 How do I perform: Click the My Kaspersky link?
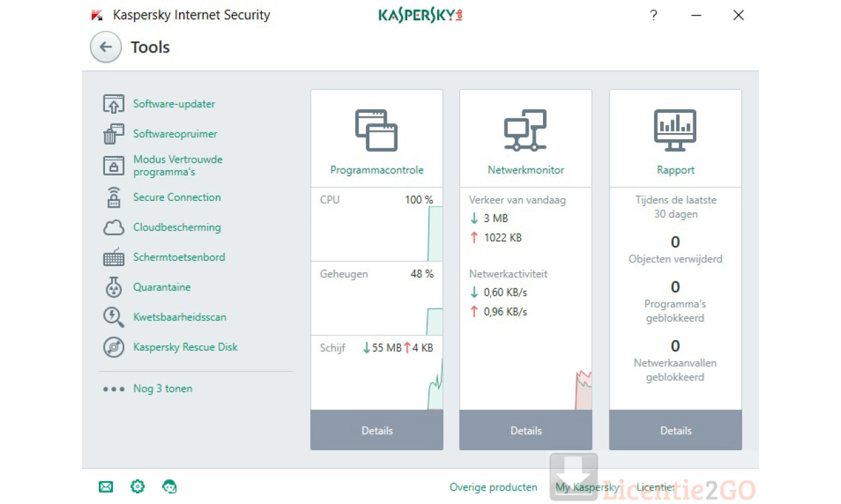point(587,487)
